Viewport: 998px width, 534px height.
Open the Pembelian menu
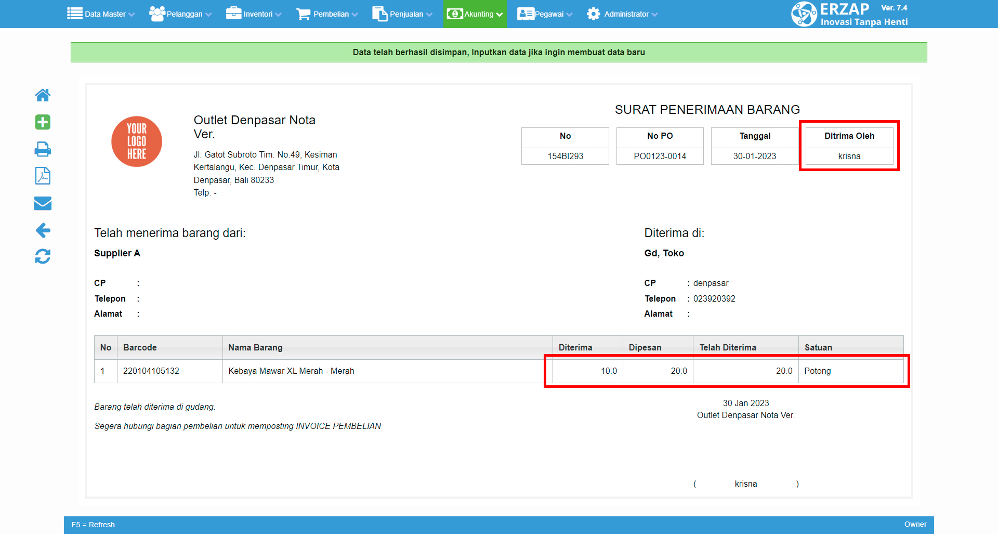pos(327,14)
